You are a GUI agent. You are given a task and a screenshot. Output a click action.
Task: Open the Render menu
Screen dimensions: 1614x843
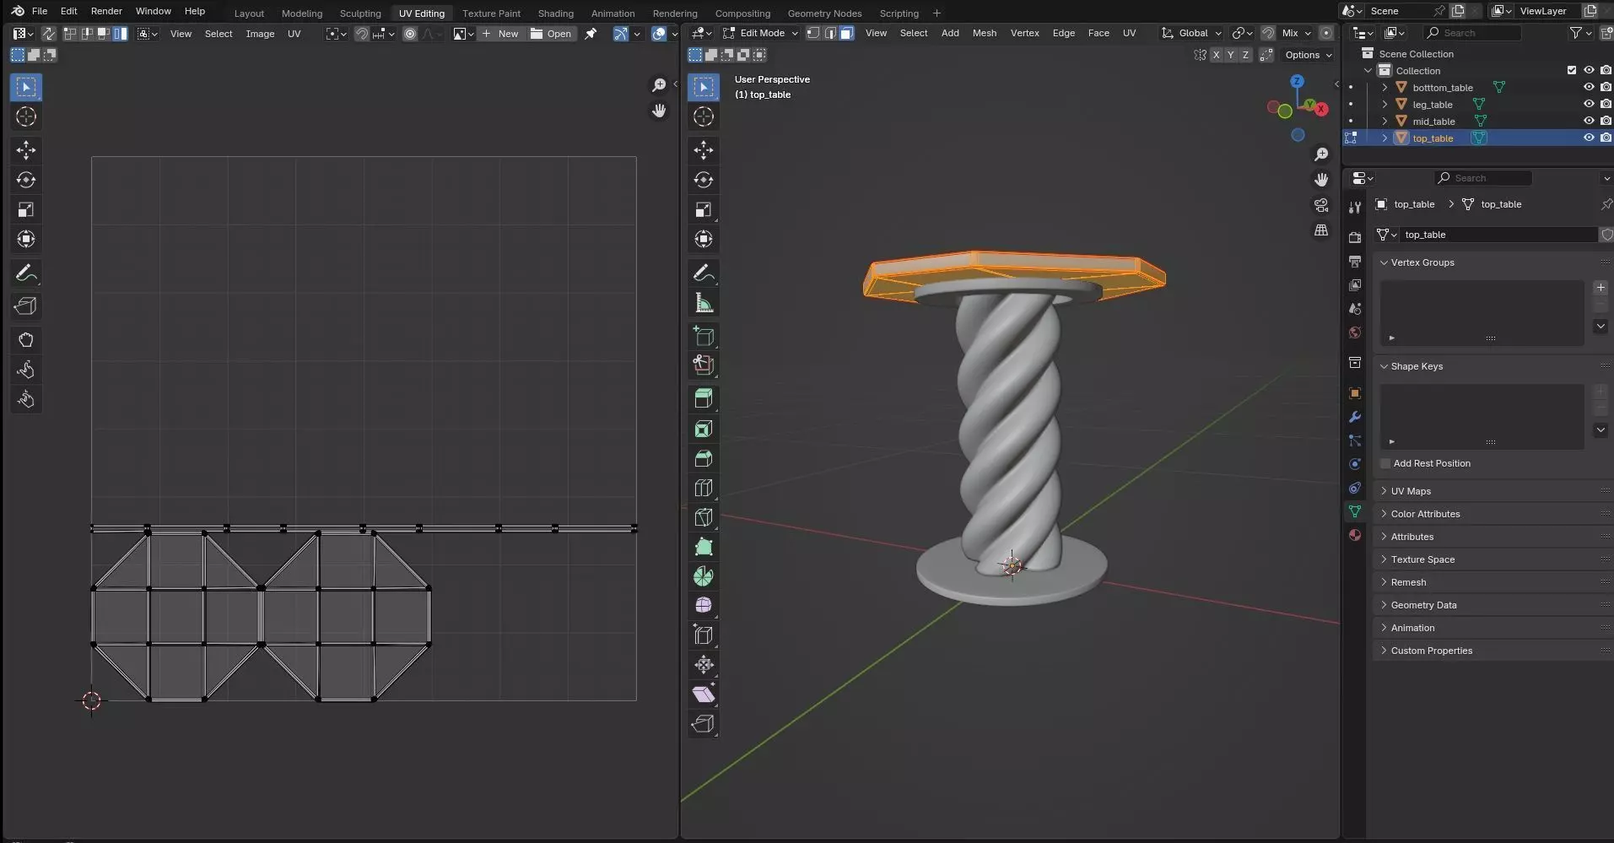[x=106, y=11]
